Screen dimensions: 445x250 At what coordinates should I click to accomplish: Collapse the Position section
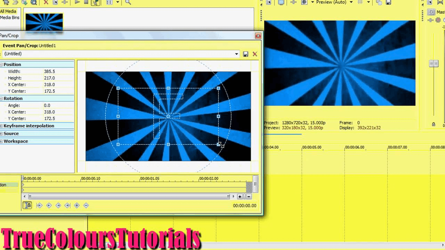pos(1,65)
